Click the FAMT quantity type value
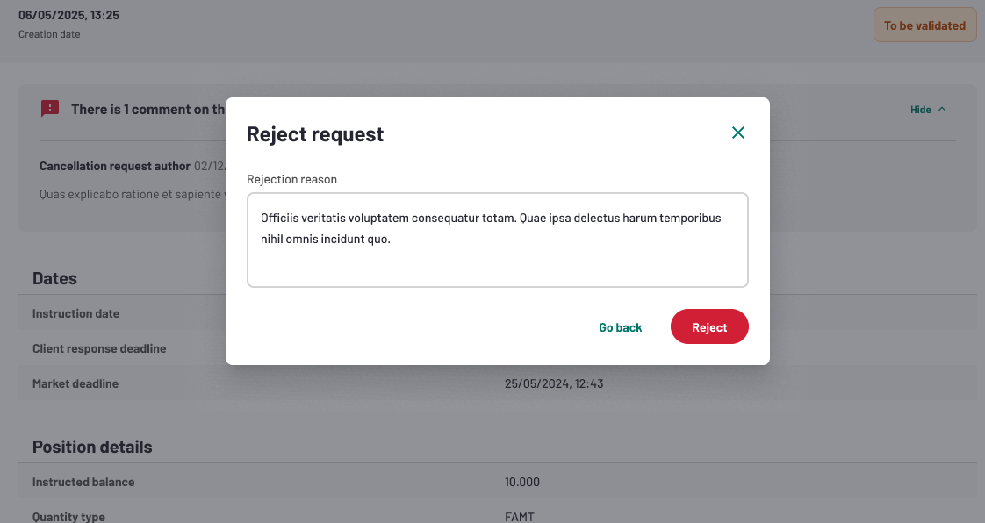Screen dimensions: 985x523 (x=520, y=517)
